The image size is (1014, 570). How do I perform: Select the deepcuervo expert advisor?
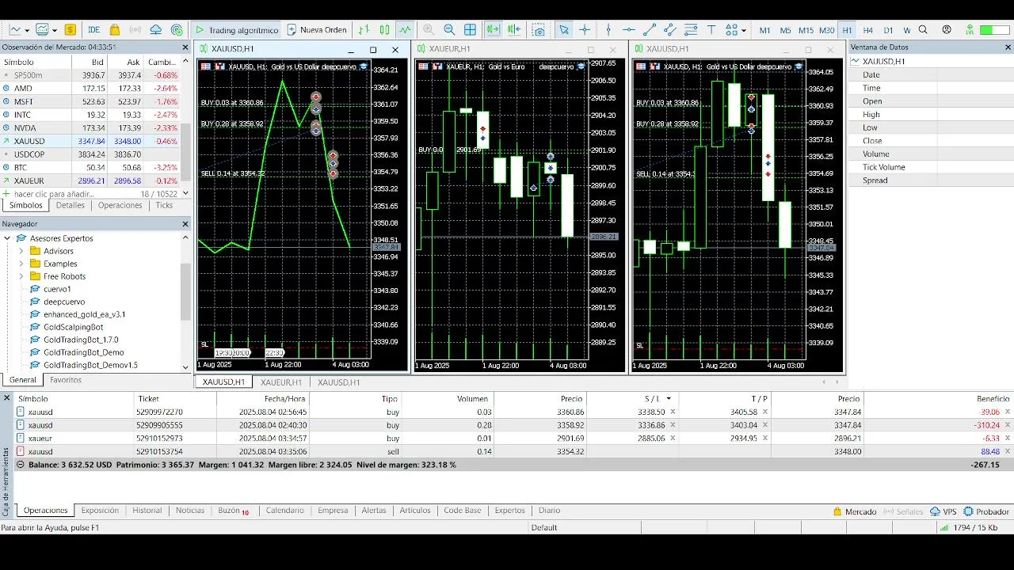tap(64, 302)
